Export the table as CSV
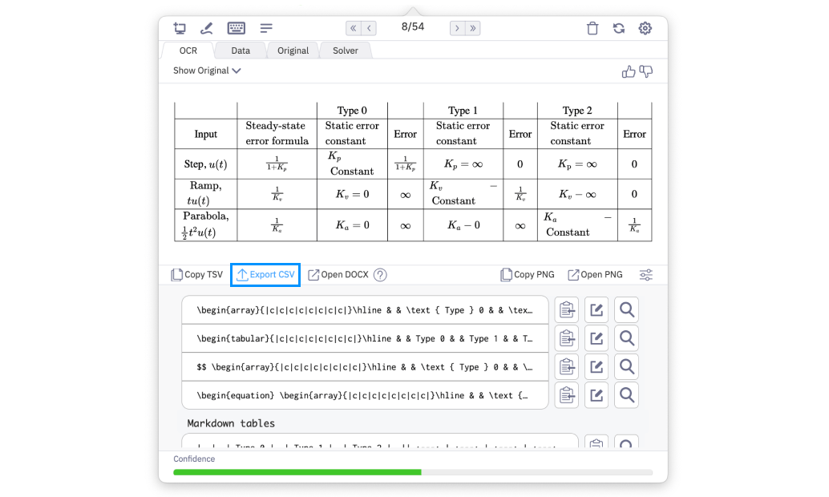829x497 pixels. coord(265,274)
